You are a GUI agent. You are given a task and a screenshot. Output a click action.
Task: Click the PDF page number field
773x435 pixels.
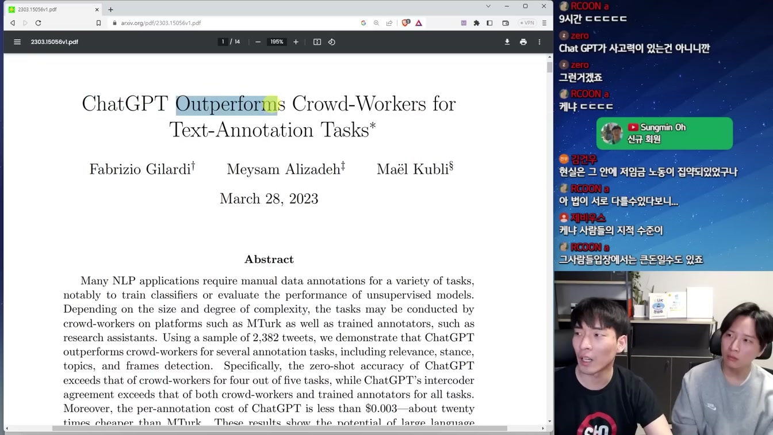click(x=223, y=42)
